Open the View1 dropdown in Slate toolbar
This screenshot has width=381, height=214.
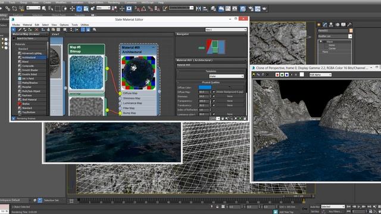(x=226, y=30)
